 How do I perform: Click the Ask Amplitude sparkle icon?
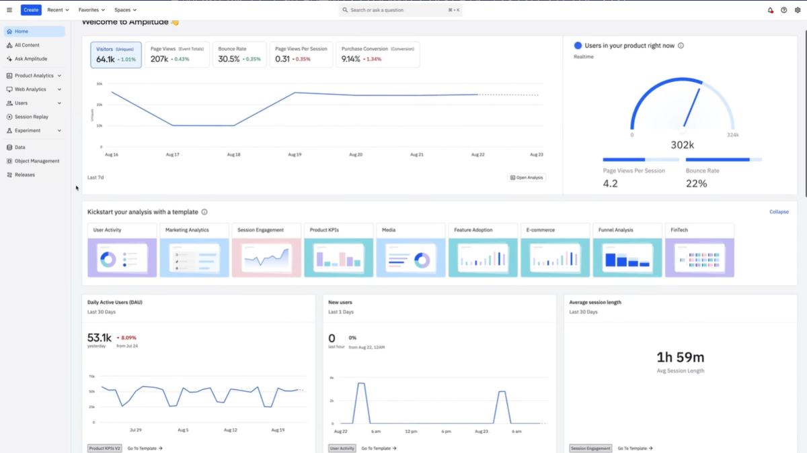[9, 59]
